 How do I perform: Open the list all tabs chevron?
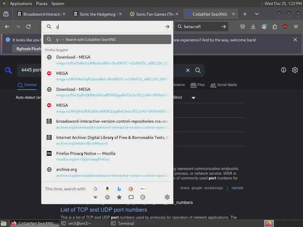(x=257, y=14)
